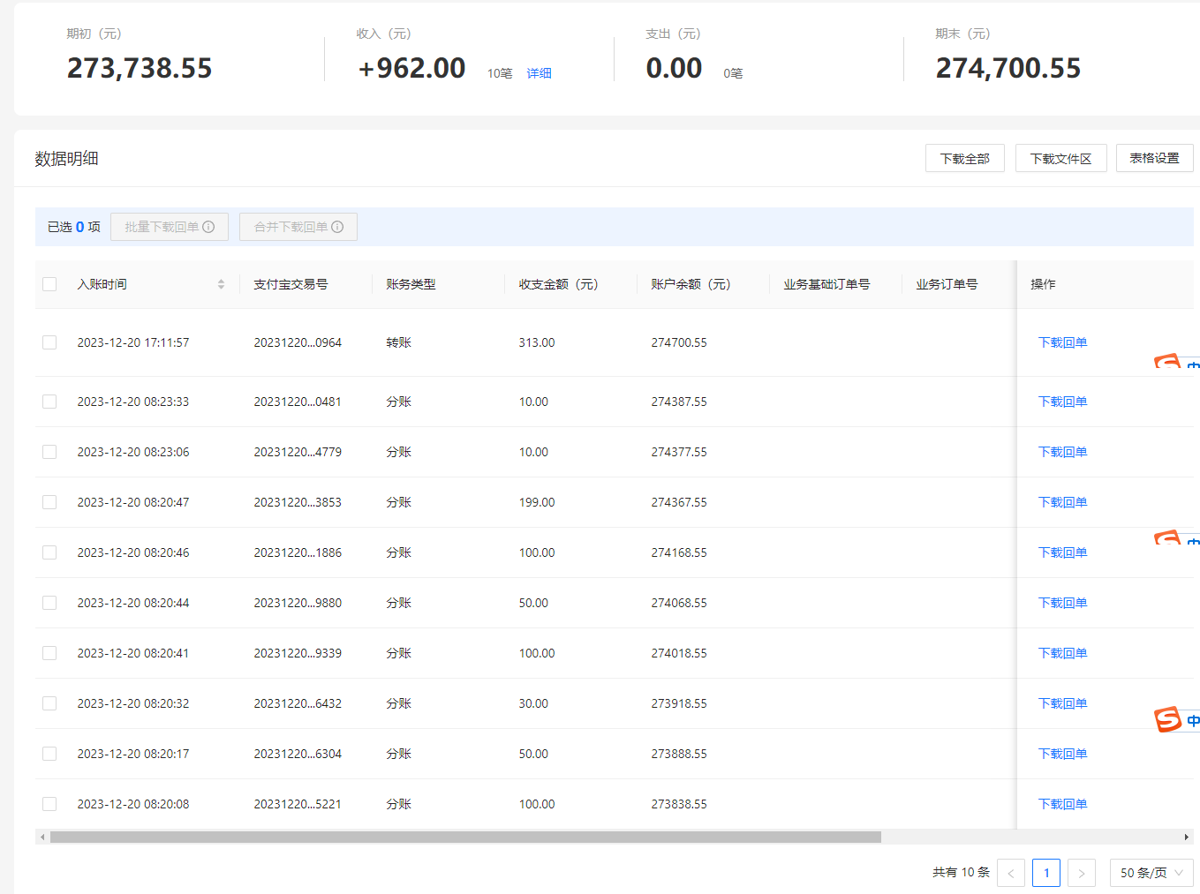Toggle the select-all checkbox in table header
Image resolution: width=1200 pixels, height=894 pixels.
[x=49, y=284]
